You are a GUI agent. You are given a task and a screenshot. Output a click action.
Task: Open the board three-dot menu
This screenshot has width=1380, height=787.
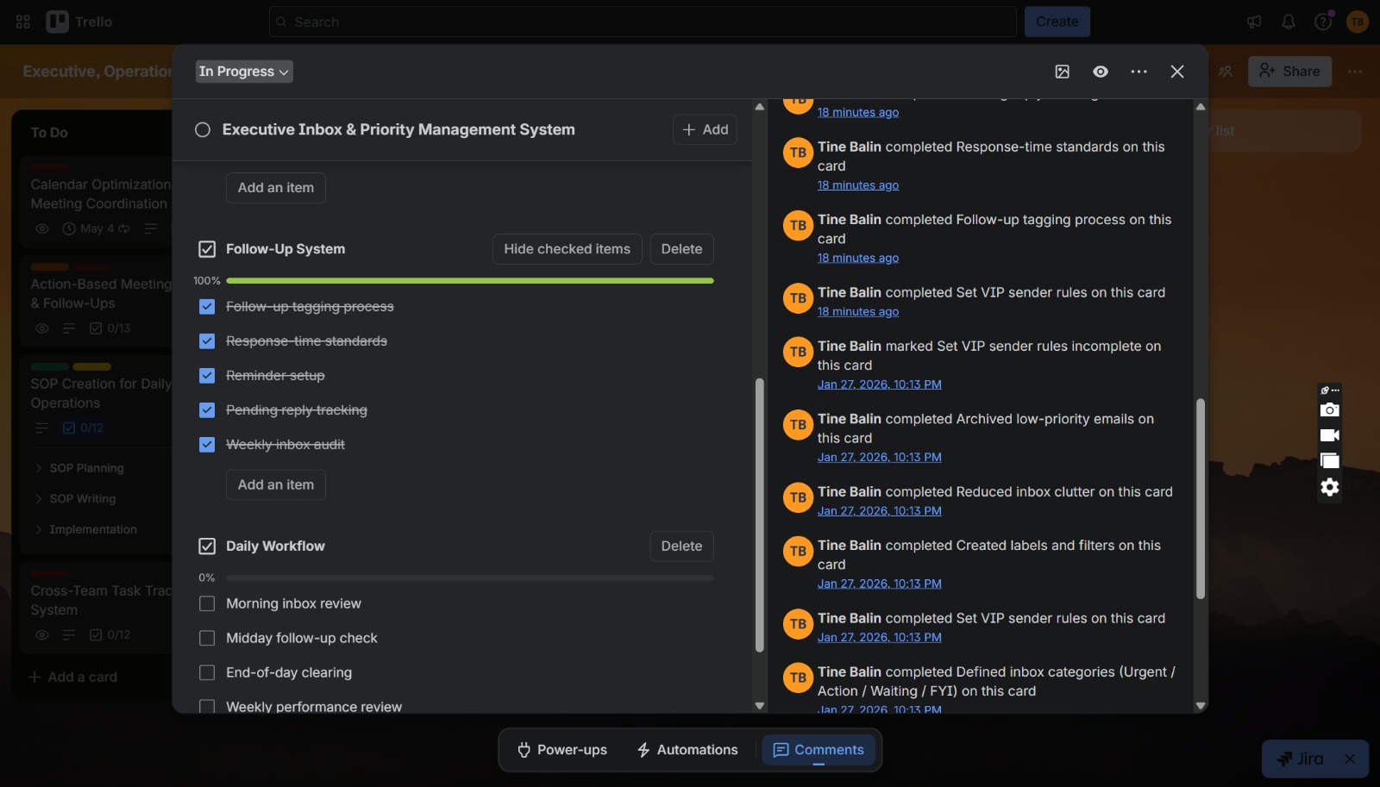point(1355,72)
